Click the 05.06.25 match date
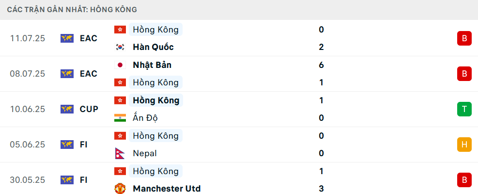478x194 pixels. pyautogui.click(x=28, y=145)
